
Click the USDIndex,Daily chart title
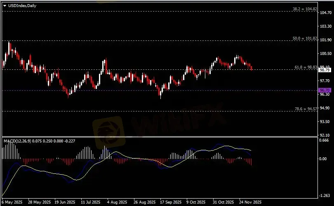click(22, 6)
